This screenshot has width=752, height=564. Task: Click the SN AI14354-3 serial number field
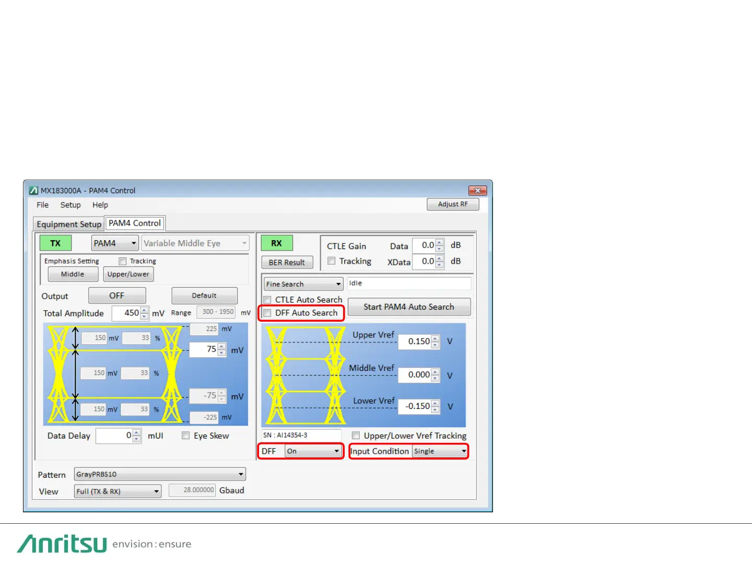pos(301,435)
